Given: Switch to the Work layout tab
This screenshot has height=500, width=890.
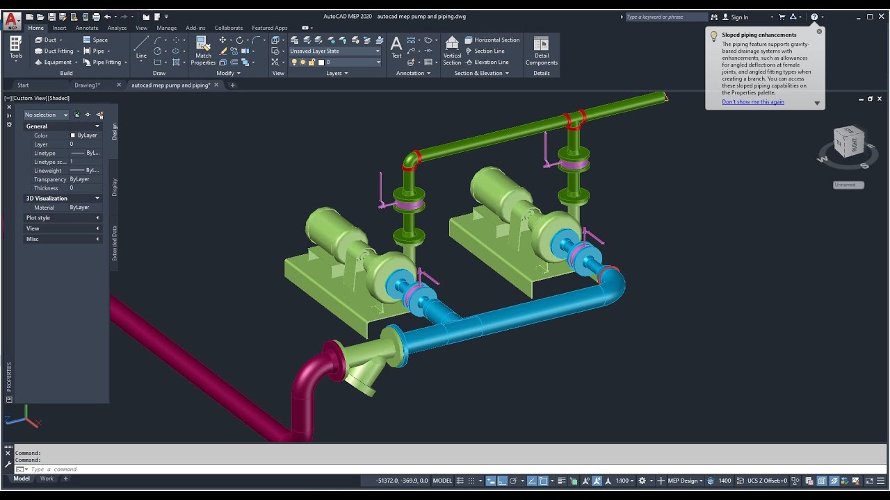Looking at the screenshot, I should pyautogui.click(x=47, y=478).
